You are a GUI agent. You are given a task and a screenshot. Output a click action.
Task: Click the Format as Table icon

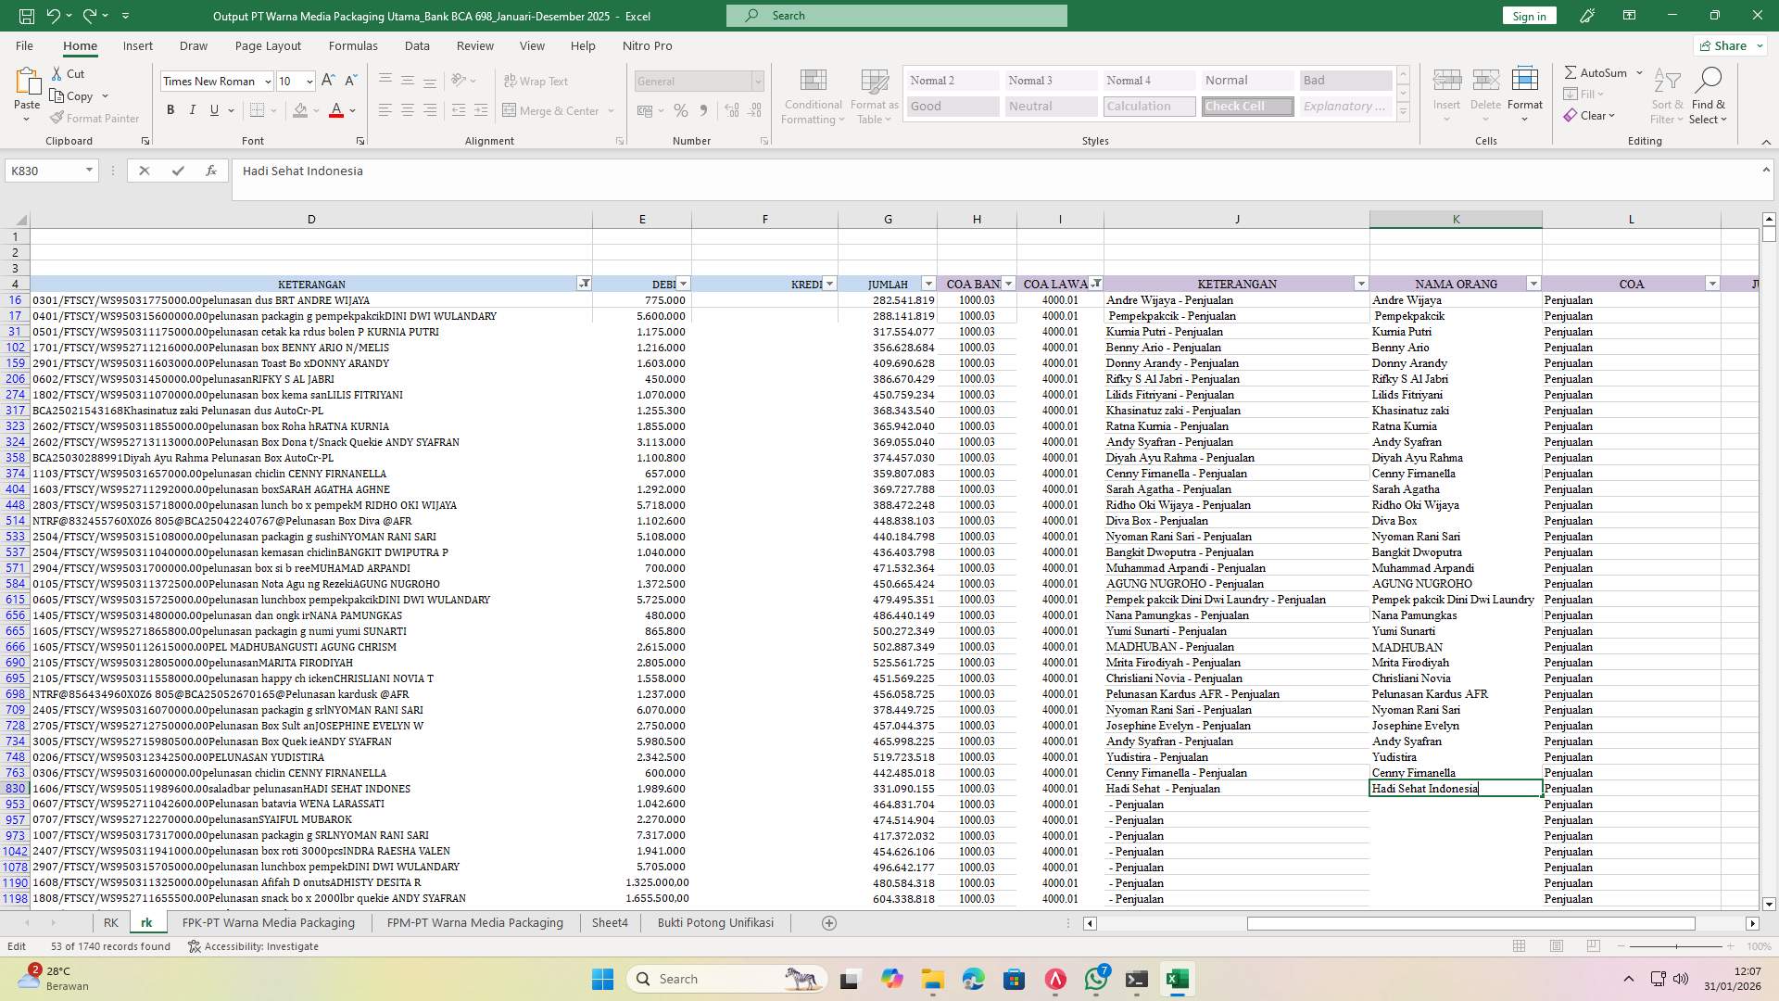(872, 95)
